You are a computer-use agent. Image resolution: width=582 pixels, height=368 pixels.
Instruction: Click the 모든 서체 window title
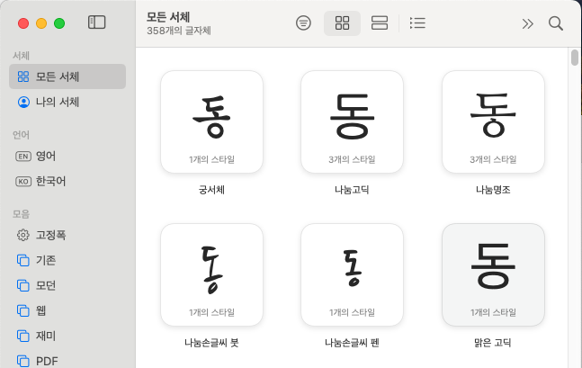coord(168,17)
